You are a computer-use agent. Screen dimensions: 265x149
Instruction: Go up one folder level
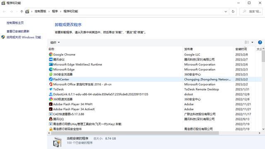coord(22,12)
